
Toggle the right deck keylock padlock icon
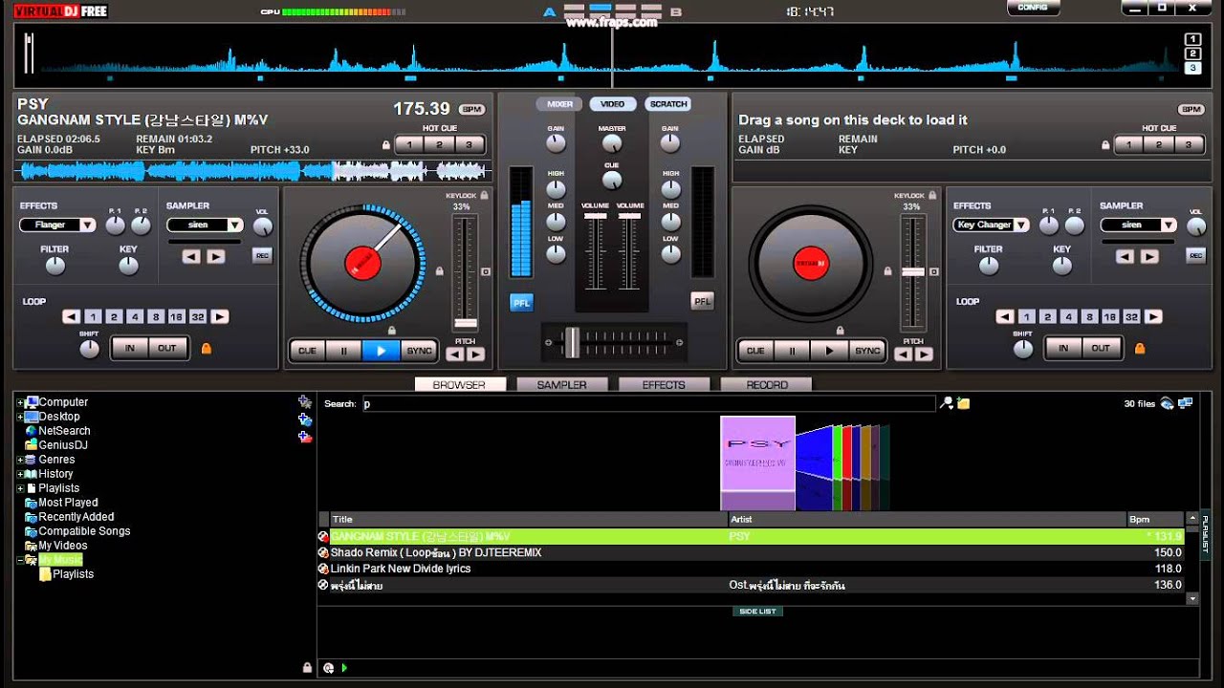(932, 195)
